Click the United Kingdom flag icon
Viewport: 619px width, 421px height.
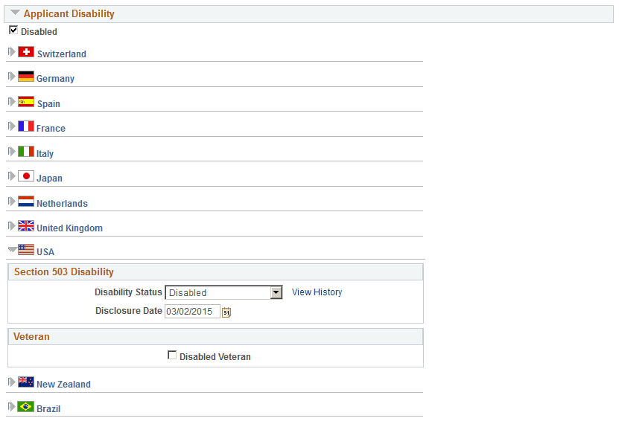26,225
